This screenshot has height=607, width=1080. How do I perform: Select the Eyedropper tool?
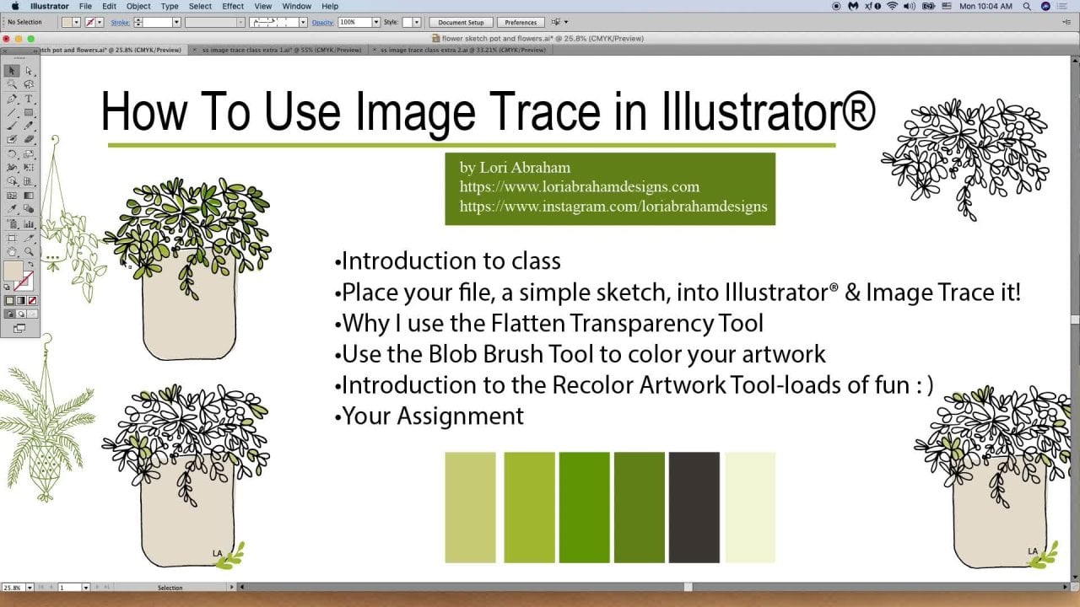click(x=13, y=208)
